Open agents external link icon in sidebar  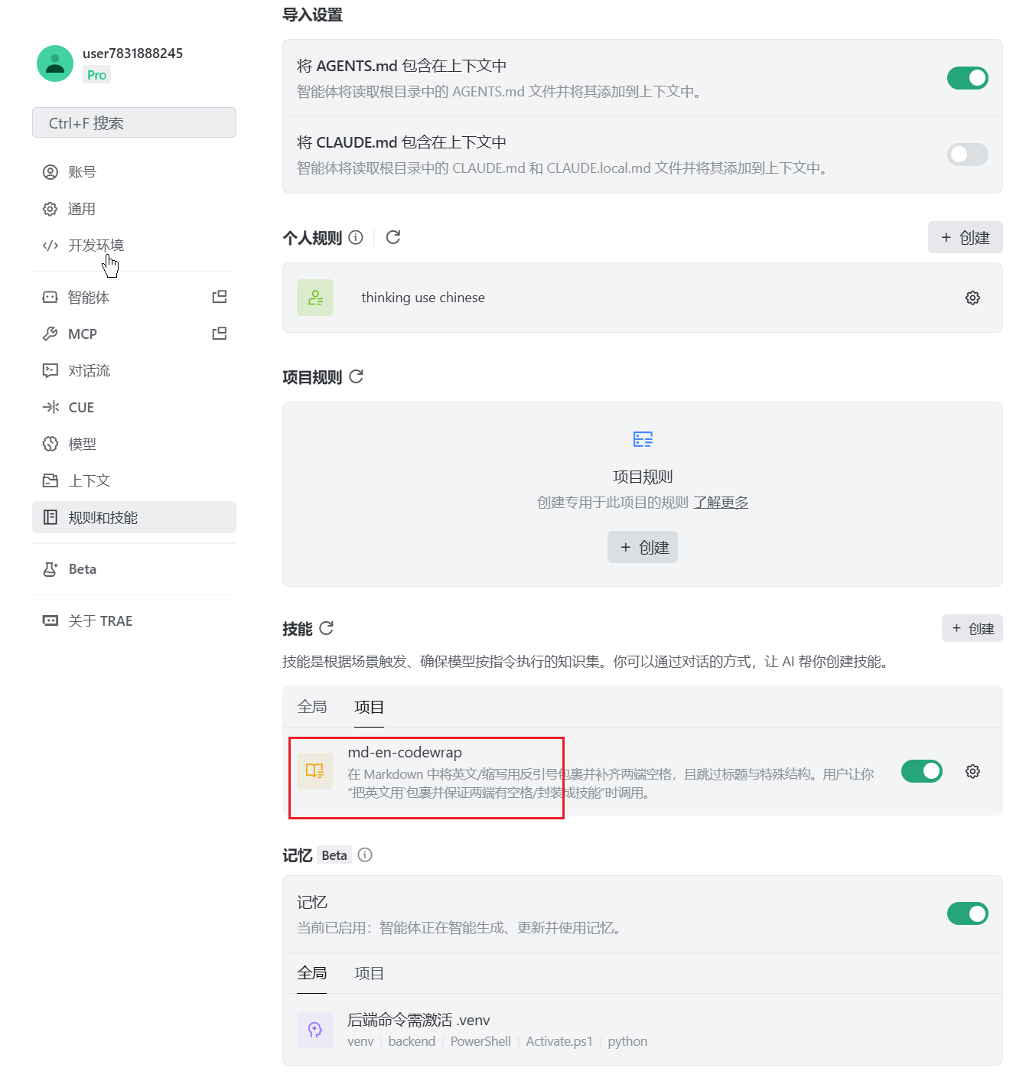(x=220, y=297)
